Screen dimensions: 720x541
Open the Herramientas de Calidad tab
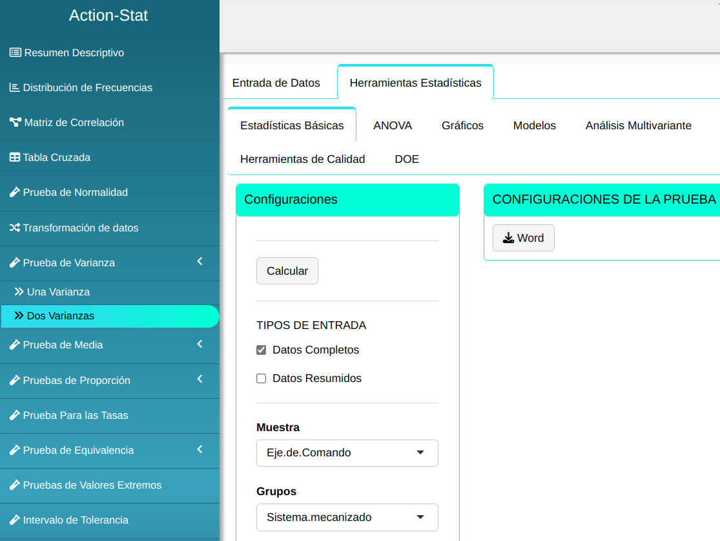coord(302,159)
